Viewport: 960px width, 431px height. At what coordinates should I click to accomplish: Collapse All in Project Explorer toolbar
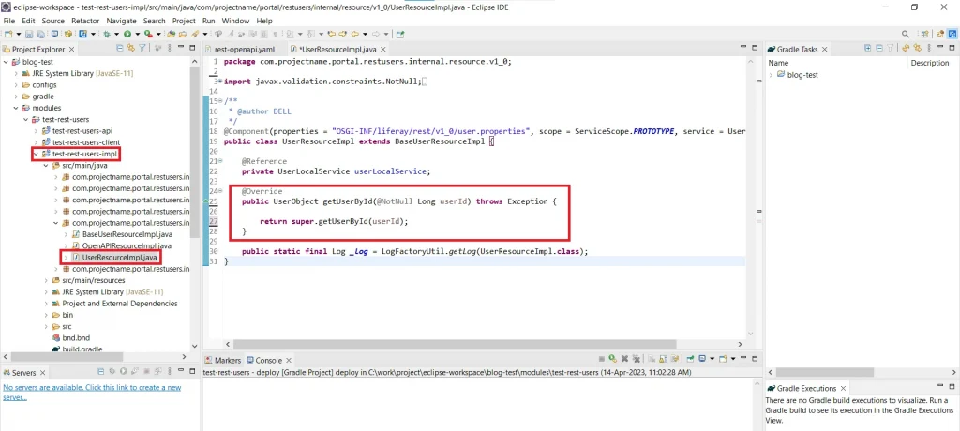(120, 48)
